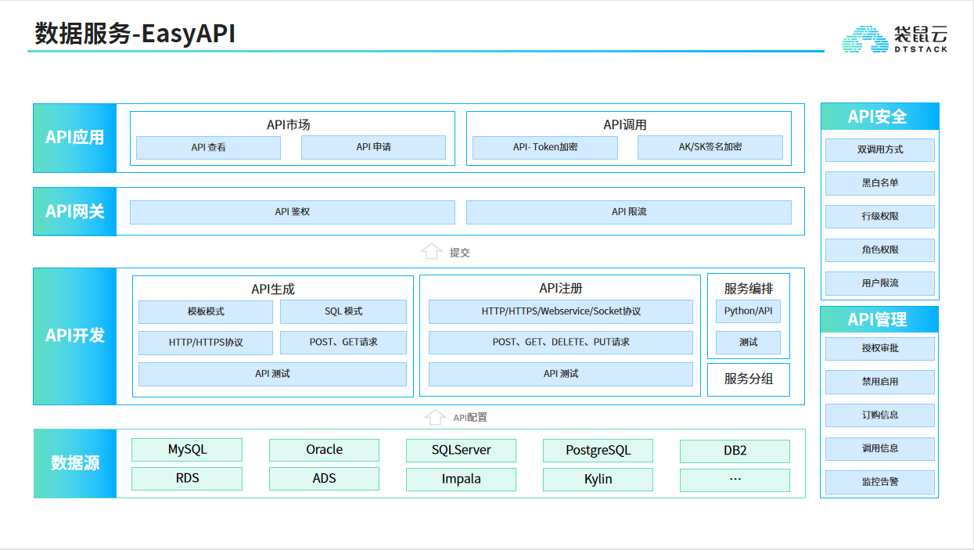
Task: Click the upward arrow icon beside 提交
Action: pos(431,251)
